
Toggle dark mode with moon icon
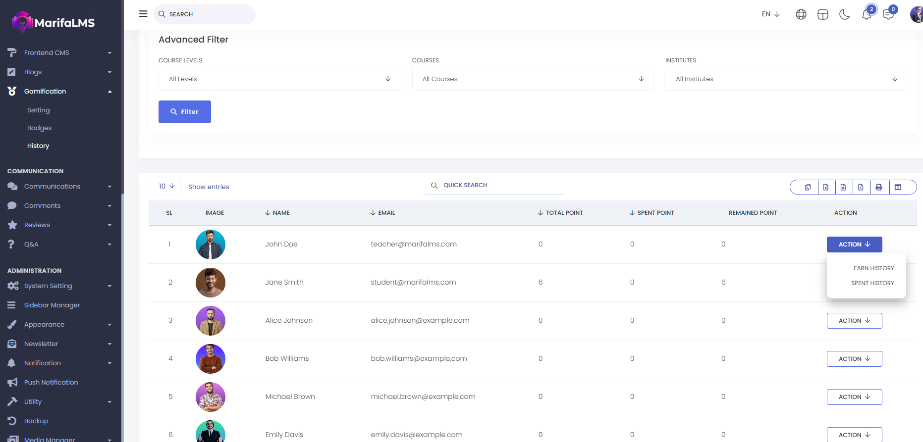click(x=845, y=15)
